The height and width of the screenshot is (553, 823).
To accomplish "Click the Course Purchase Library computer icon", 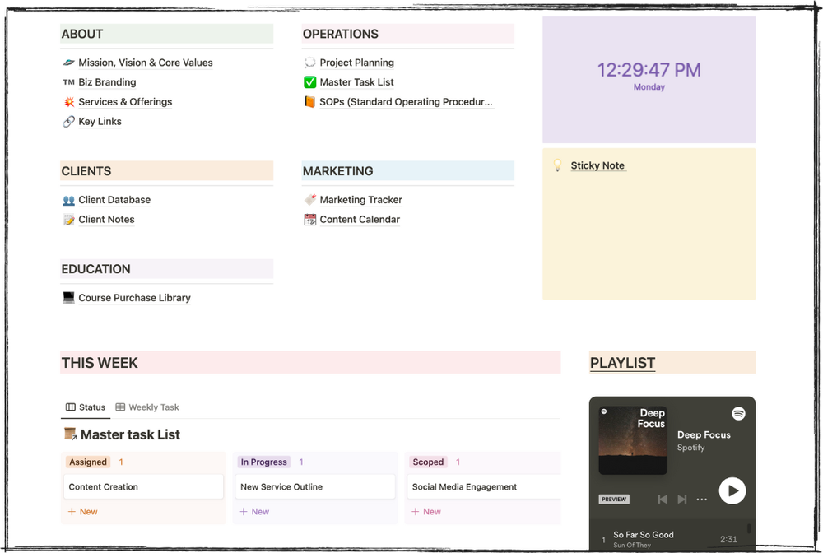I will 69,298.
